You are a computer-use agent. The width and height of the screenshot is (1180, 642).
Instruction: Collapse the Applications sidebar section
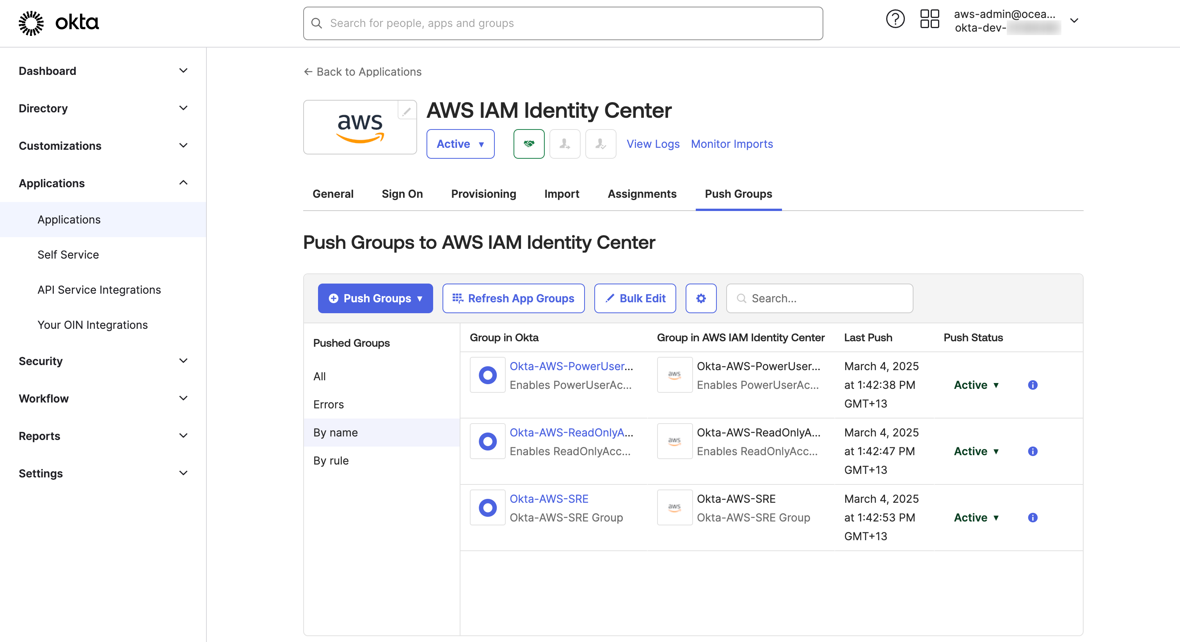point(183,183)
